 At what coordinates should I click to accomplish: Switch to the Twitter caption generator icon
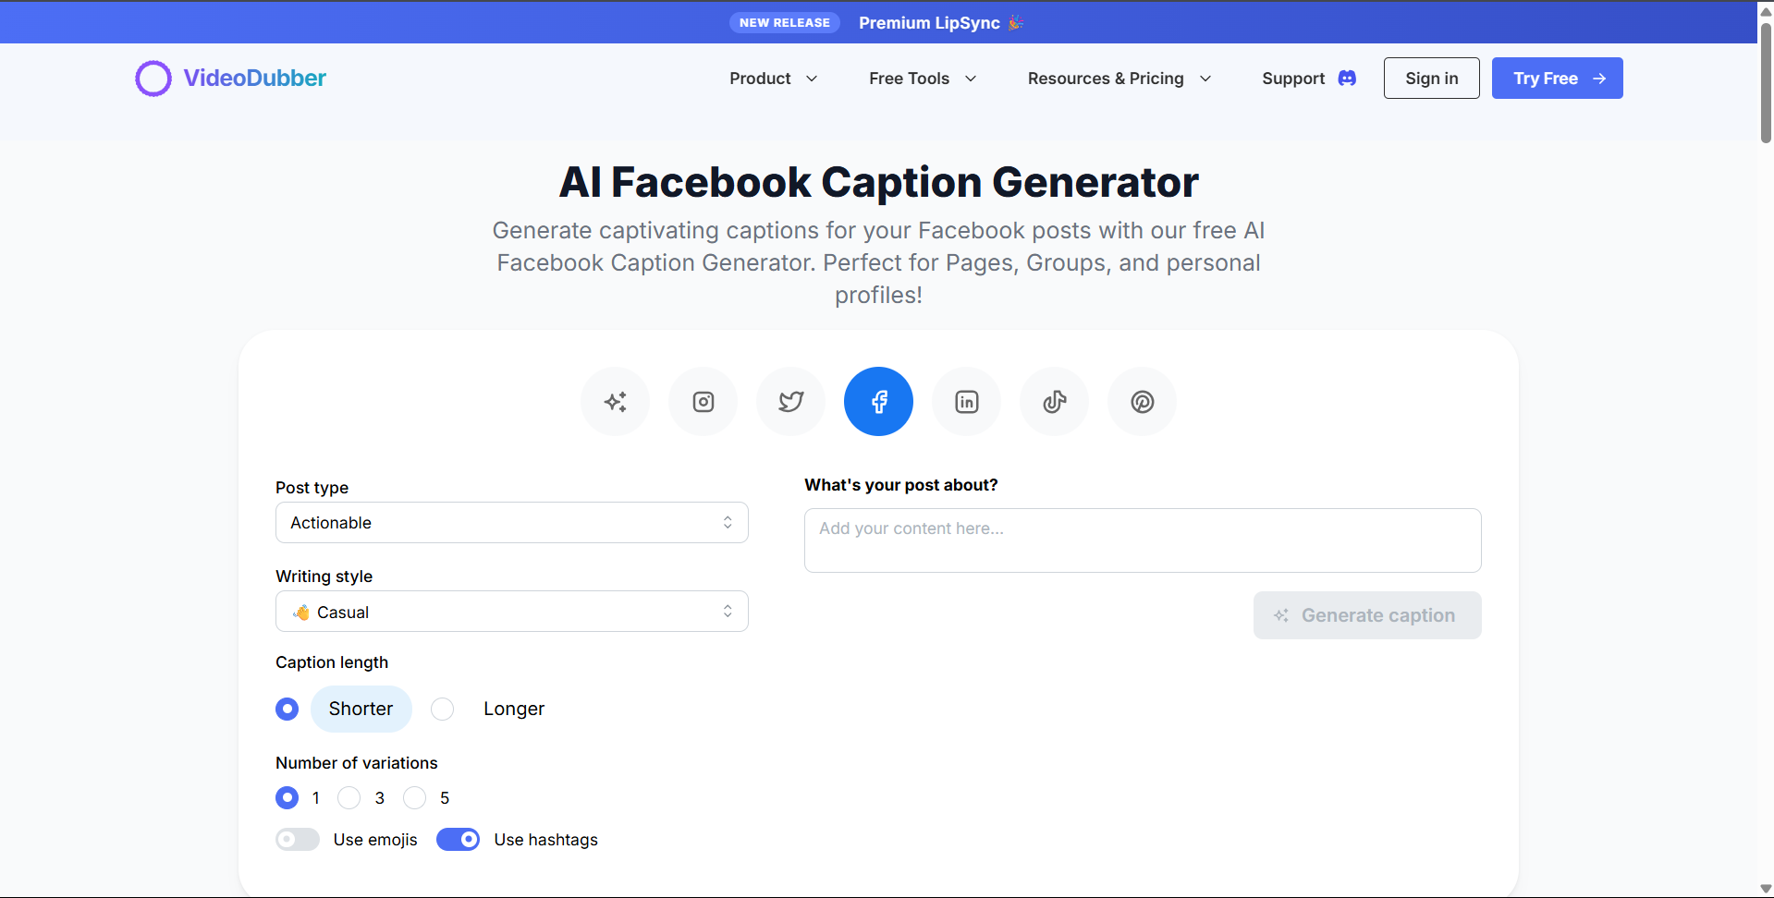click(x=791, y=402)
